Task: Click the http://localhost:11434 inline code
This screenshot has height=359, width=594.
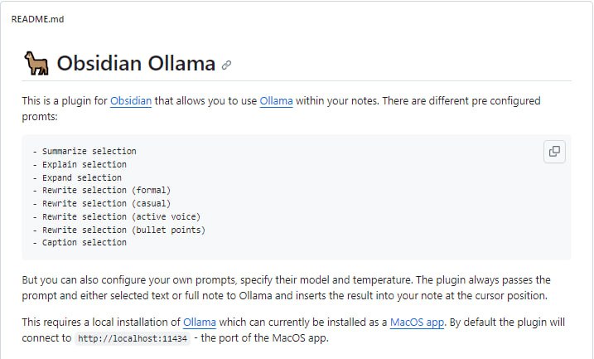Action: (x=133, y=338)
